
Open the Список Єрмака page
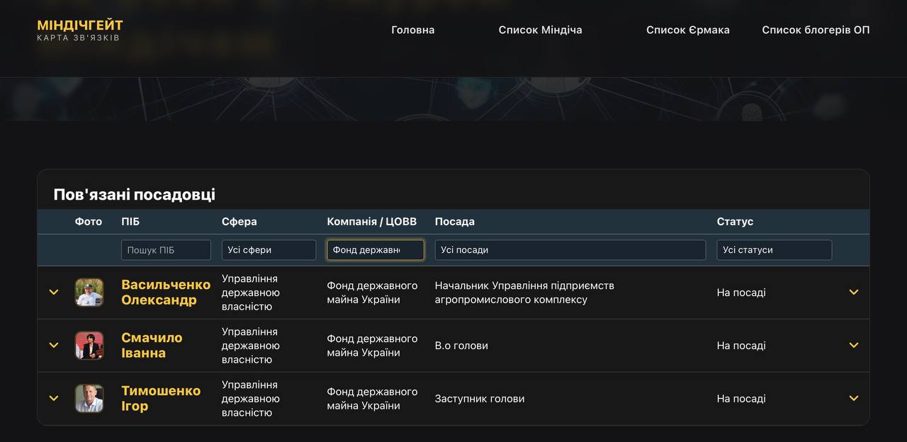point(687,30)
